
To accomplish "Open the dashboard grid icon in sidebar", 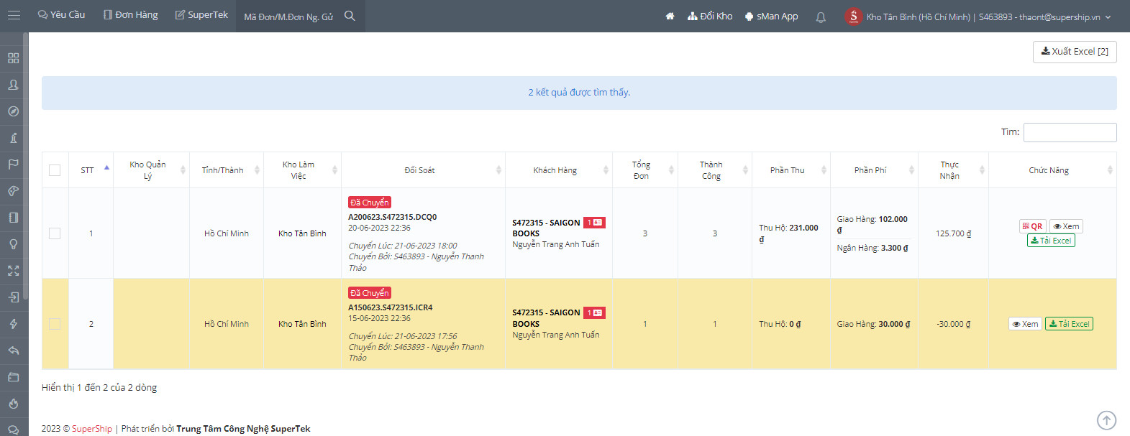I will (x=13, y=58).
